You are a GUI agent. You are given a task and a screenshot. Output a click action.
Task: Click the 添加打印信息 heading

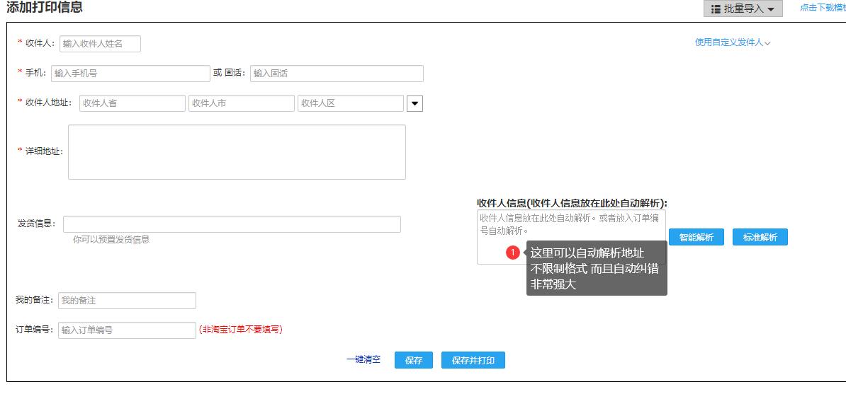coord(44,7)
